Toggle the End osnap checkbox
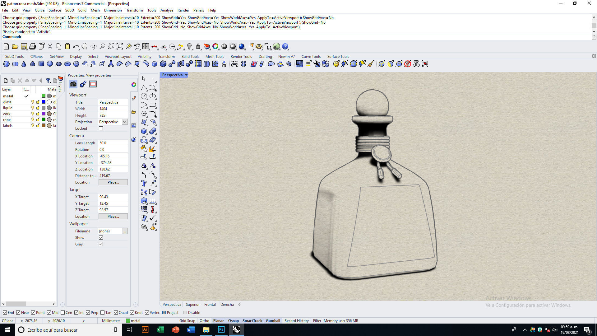597x336 pixels. pyautogui.click(x=5, y=313)
